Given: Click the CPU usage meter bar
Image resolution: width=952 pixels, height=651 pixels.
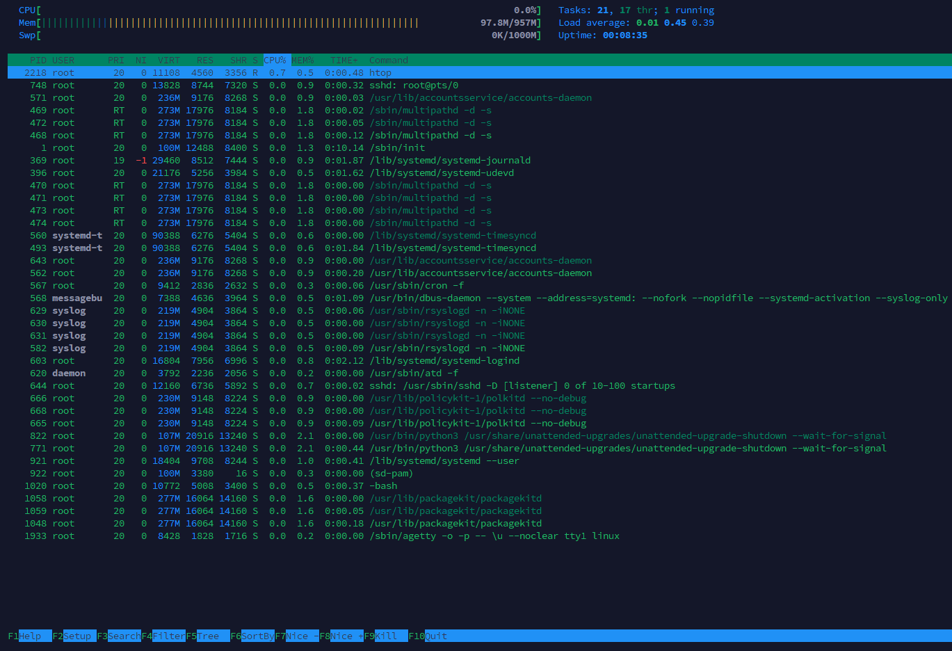Looking at the screenshot, I should tap(280, 10).
